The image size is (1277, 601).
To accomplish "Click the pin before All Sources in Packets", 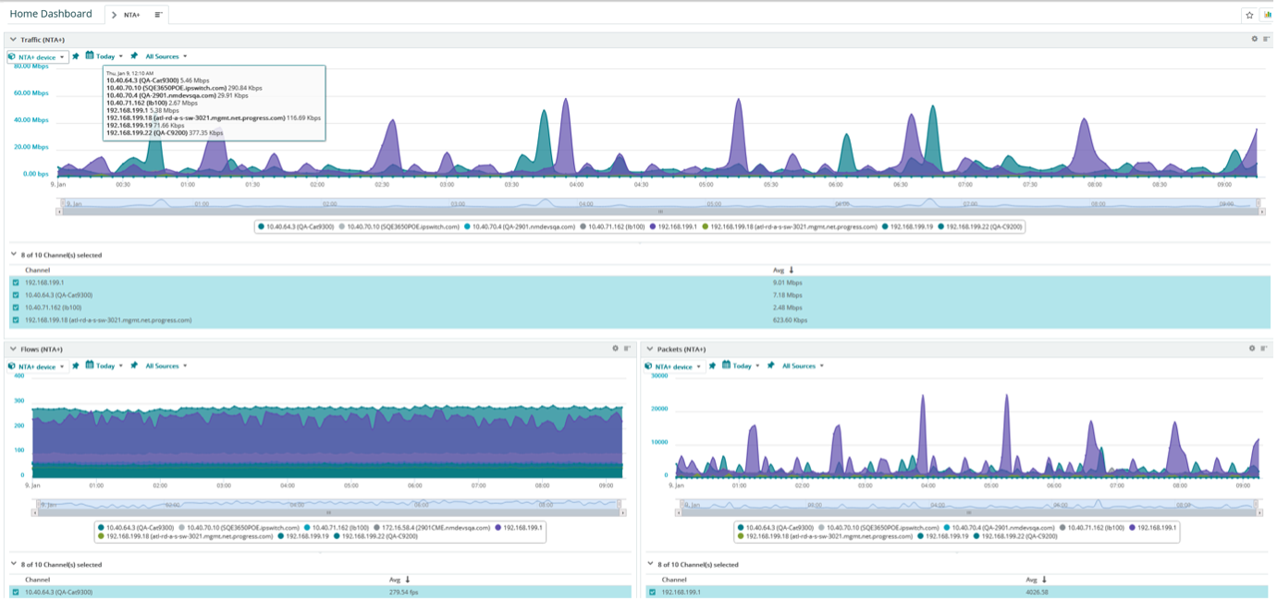I will 771,366.
